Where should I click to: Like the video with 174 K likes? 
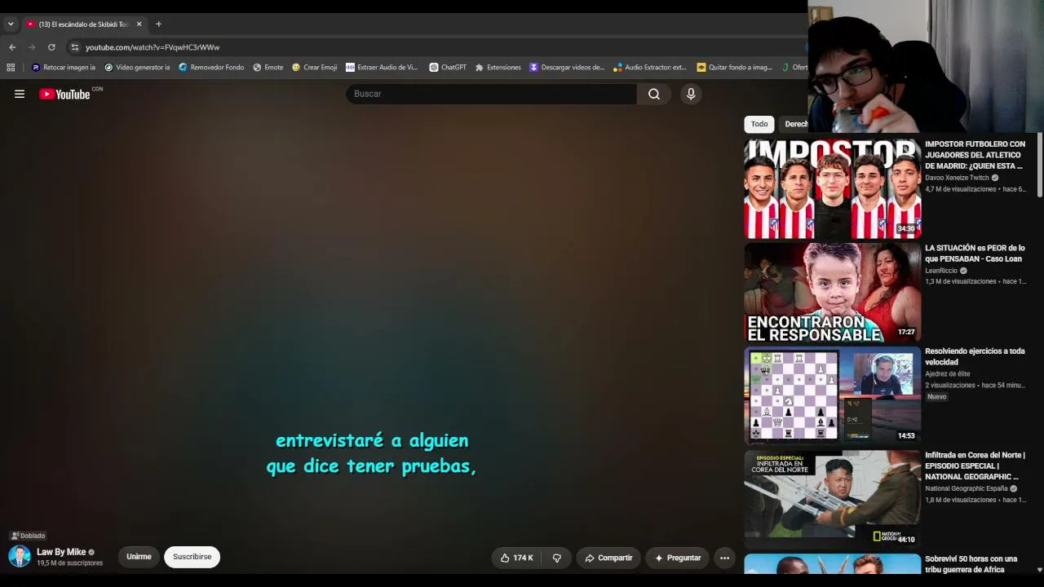pyautogui.click(x=517, y=558)
